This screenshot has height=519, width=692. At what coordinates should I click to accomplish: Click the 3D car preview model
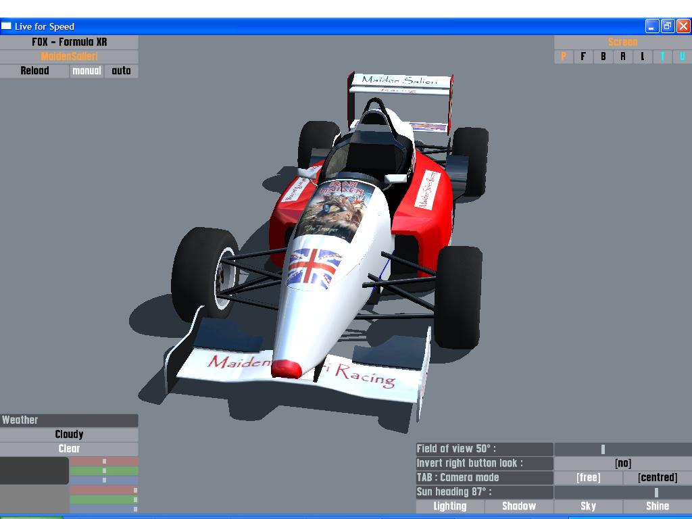(x=326, y=247)
